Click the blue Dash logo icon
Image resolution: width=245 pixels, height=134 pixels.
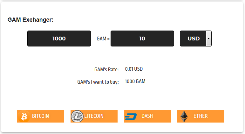131,116
